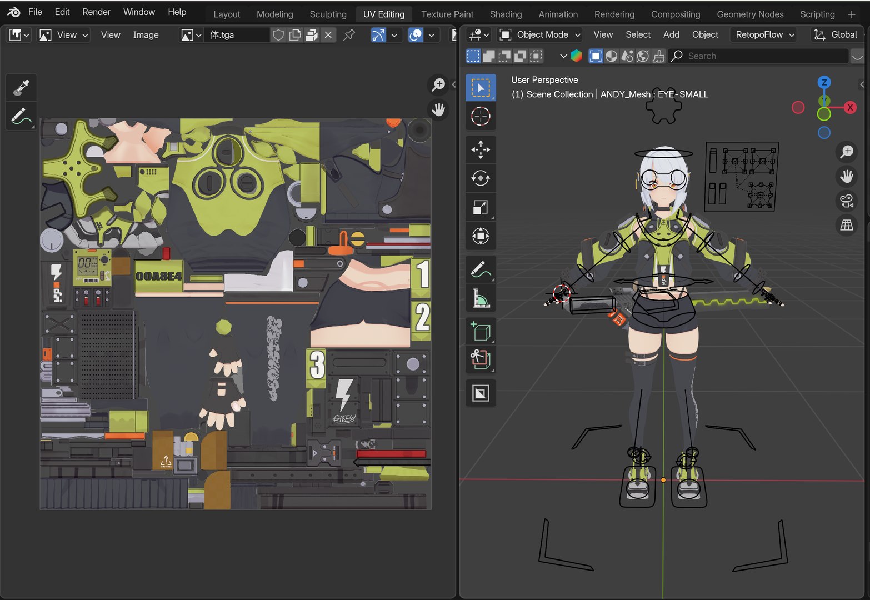This screenshot has height=600, width=870.
Task: Switch to the Texture Paint workspace tab
Action: 447,14
